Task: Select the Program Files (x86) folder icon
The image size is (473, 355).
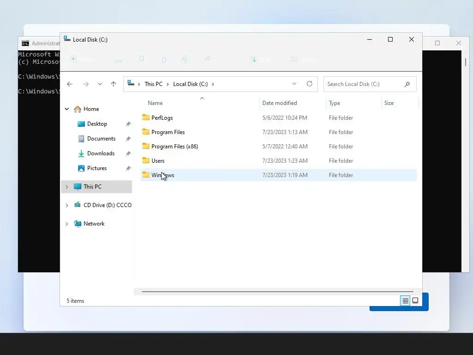Action: (146, 146)
